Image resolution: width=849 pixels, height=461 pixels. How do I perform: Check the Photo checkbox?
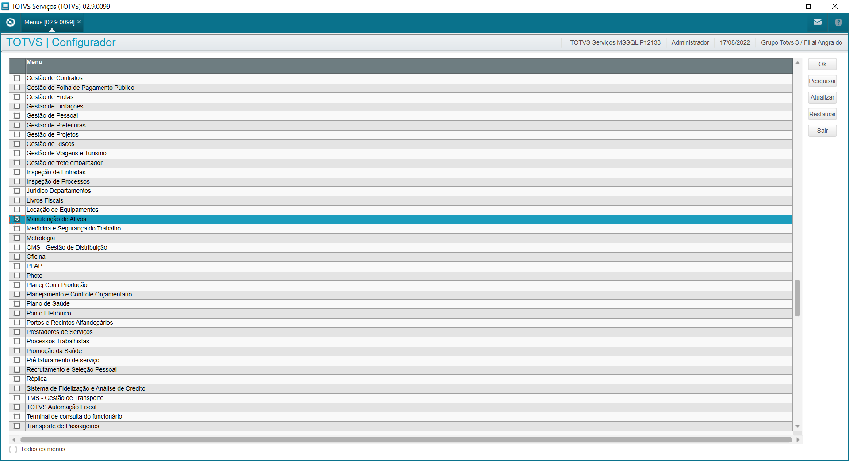[x=17, y=276]
